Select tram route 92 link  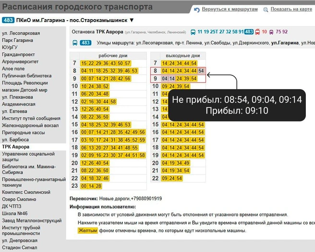(x=285, y=32)
